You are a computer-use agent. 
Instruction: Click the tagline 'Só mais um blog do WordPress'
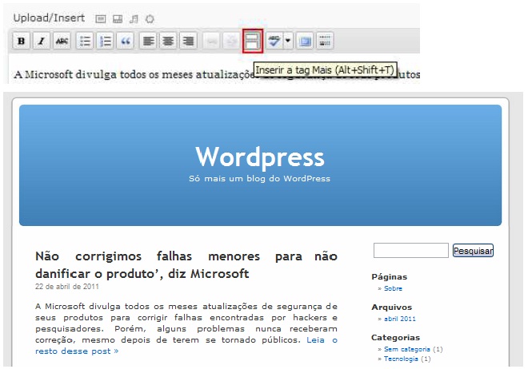tap(260, 178)
